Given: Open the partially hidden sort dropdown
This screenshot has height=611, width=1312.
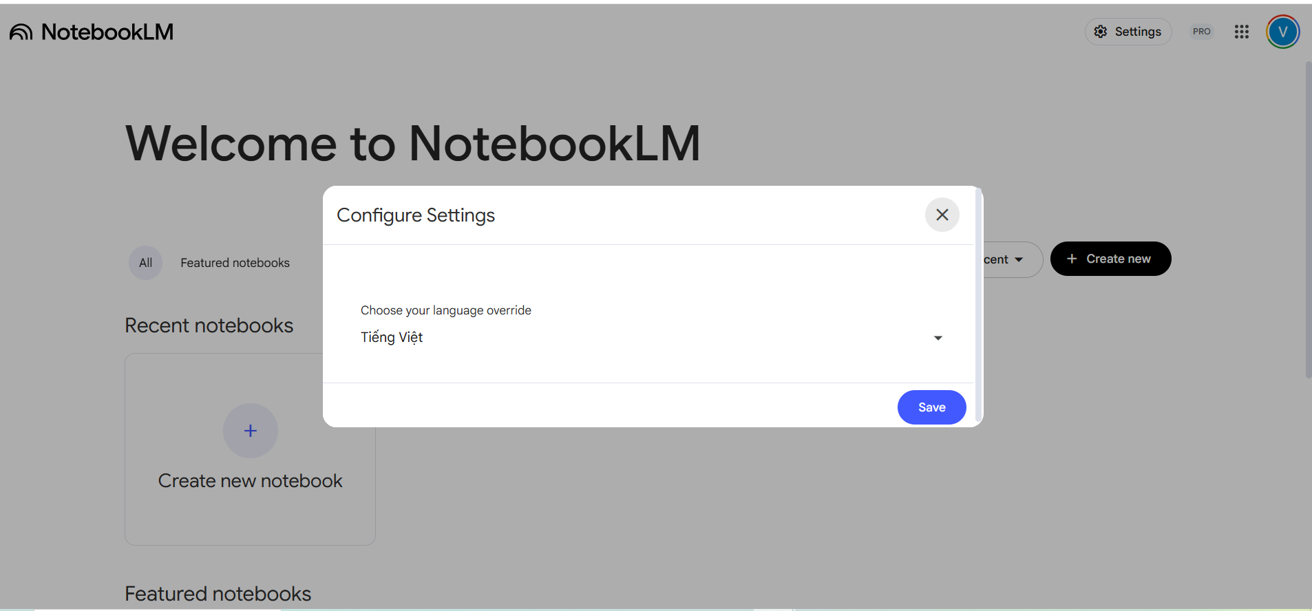Looking at the screenshot, I should tap(1008, 259).
